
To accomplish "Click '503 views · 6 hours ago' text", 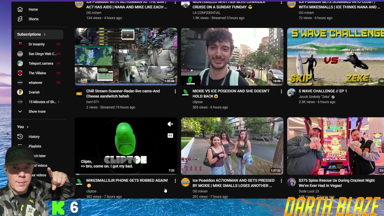I will coord(210,107).
